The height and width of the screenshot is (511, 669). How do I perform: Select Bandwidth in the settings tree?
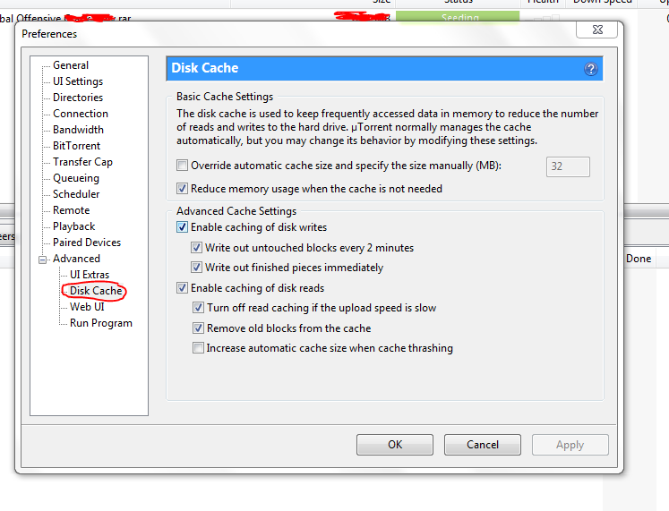(78, 130)
